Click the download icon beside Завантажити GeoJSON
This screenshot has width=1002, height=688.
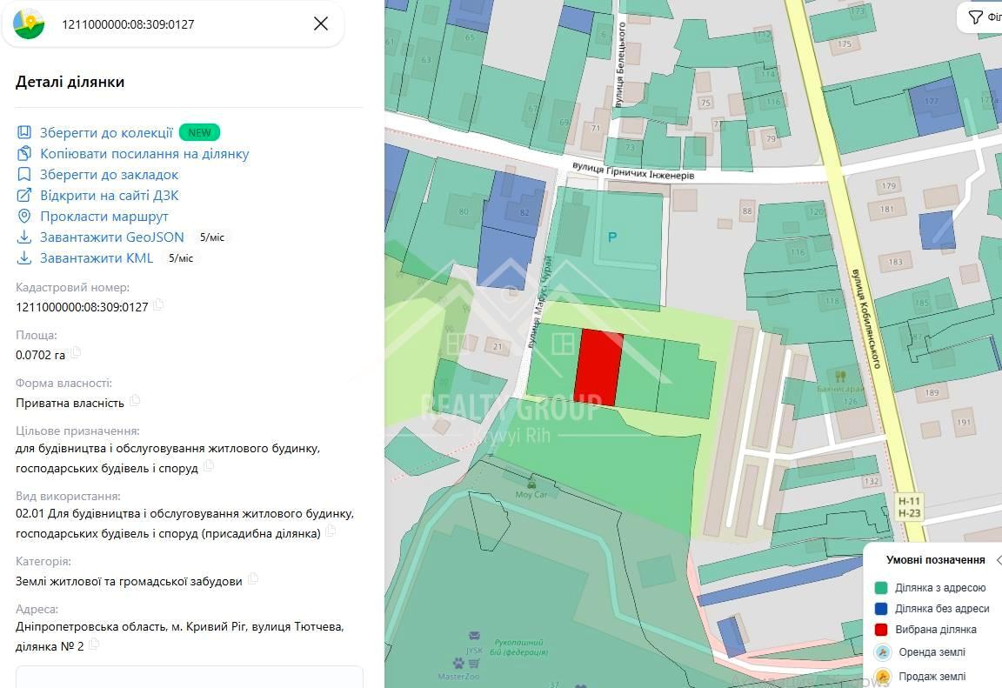[24, 237]
